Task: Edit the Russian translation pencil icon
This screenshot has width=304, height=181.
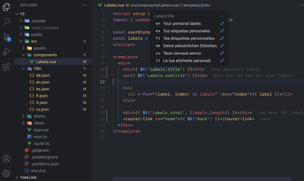Action: [222, 53]
